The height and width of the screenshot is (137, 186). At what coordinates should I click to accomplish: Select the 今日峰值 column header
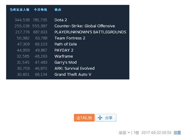tap(41, 10)
